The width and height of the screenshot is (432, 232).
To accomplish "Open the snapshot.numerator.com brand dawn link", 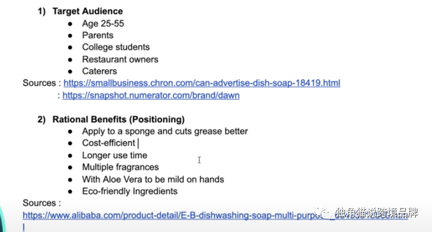I will [151, 95].
